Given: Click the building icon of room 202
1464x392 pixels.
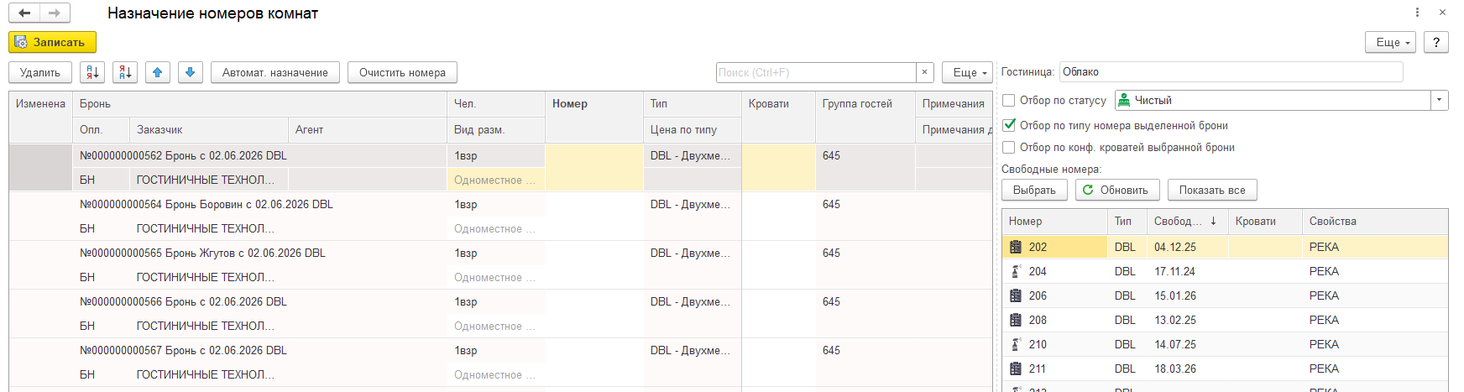Looking at the screenshot, I should tap(1016, 247).
